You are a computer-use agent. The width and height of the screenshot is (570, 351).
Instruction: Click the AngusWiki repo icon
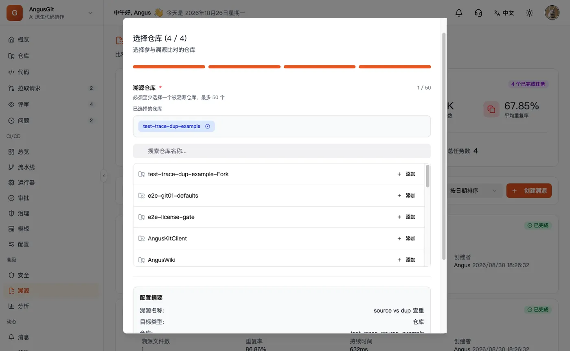(142, 260)
